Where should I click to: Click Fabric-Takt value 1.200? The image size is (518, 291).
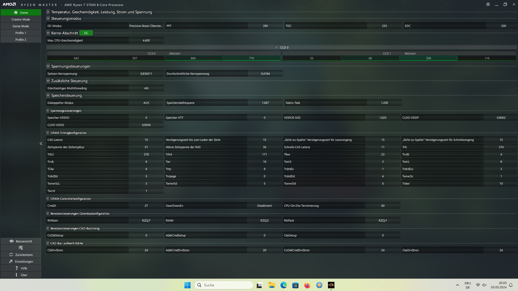384,103
